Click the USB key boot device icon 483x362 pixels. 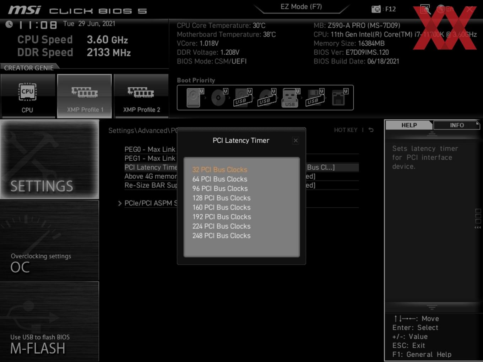291,98
